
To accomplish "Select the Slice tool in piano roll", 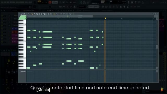I will [44, 14].
